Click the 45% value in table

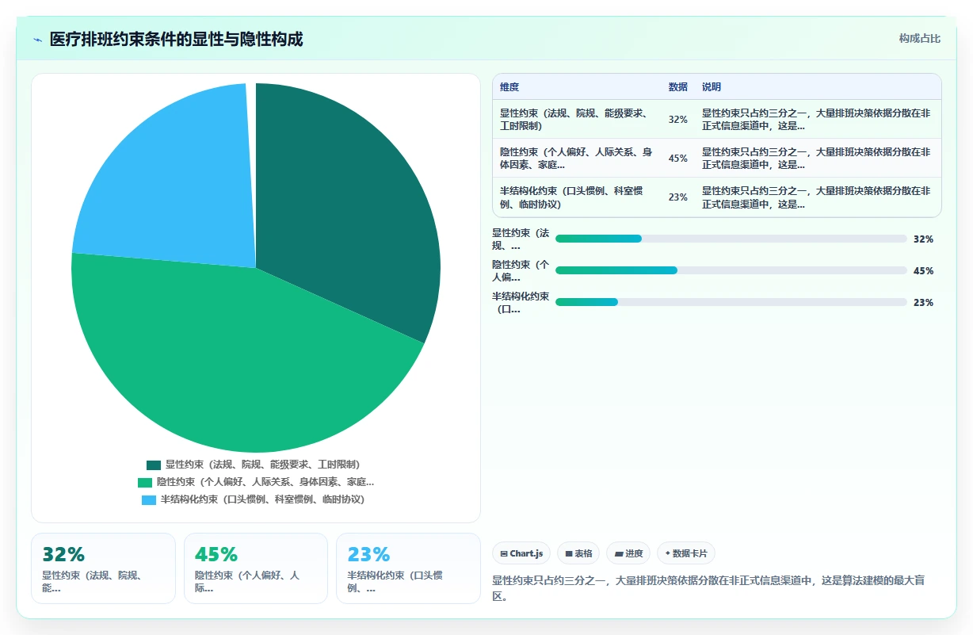point(677,159)
